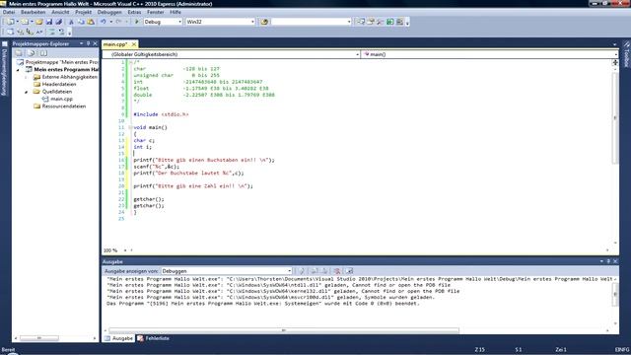Click the Open File folder icon
The width and height of the screenshot is (631, 355).
pyautogui.click(x=39, y=22)
